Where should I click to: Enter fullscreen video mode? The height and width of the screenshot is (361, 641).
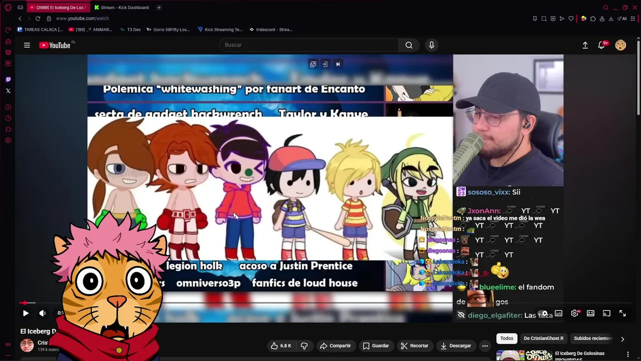tap(622, 313)
